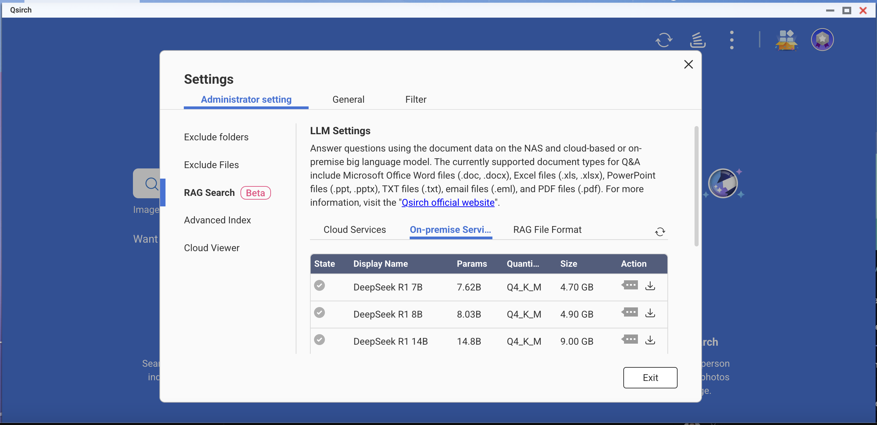Viewport: 877px width, 425px height.
Task: Open the Qsirch official website link
Action: click(448, 202)
